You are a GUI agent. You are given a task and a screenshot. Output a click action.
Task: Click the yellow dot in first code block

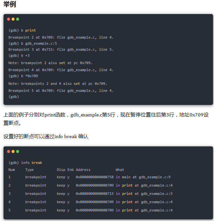[x=13, y=19]
